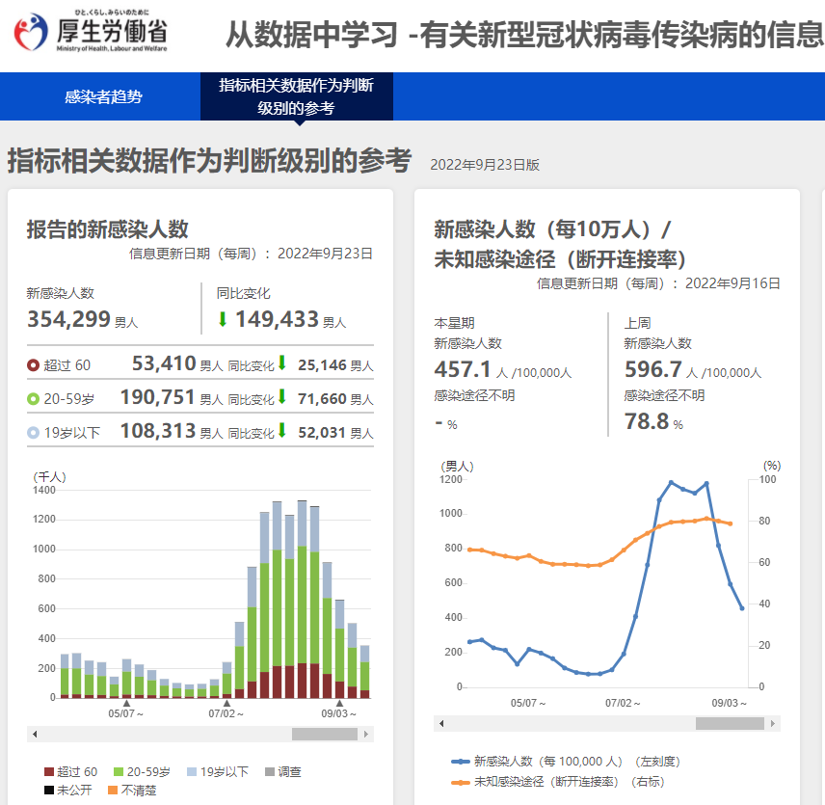Toggle the 20-59岁 green legend swatch
Image resolution: width=825 pixels, height=805 pixels.
pyautogui.click(x=119, y=772)
